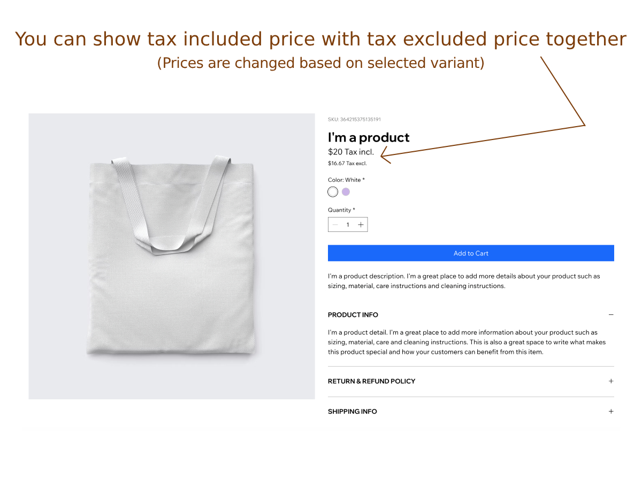Open the RETURN & REFUND POLICY heading
Image resolution: width=642 pixels, height=481 pixels.
click(x=372, y=381)
